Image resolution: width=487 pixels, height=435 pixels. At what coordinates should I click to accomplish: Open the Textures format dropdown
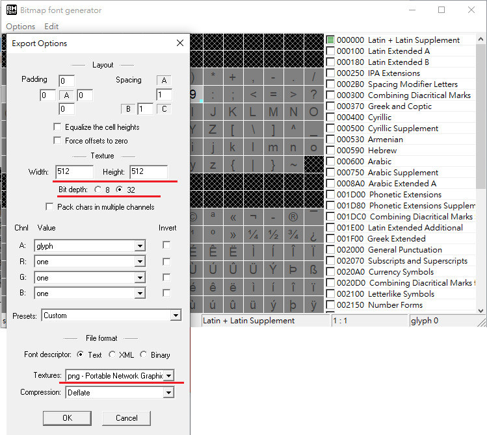(169, 376)
